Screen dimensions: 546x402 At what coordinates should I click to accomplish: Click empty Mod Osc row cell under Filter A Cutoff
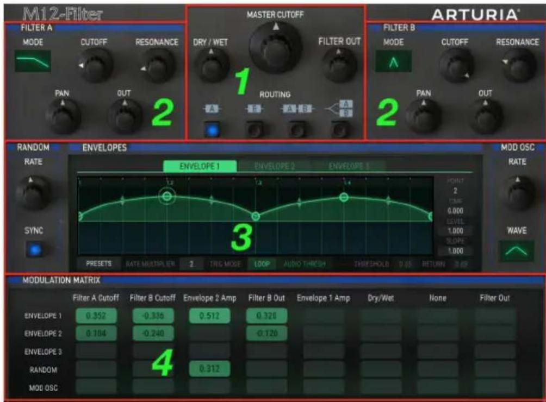(x=96, y=386)
